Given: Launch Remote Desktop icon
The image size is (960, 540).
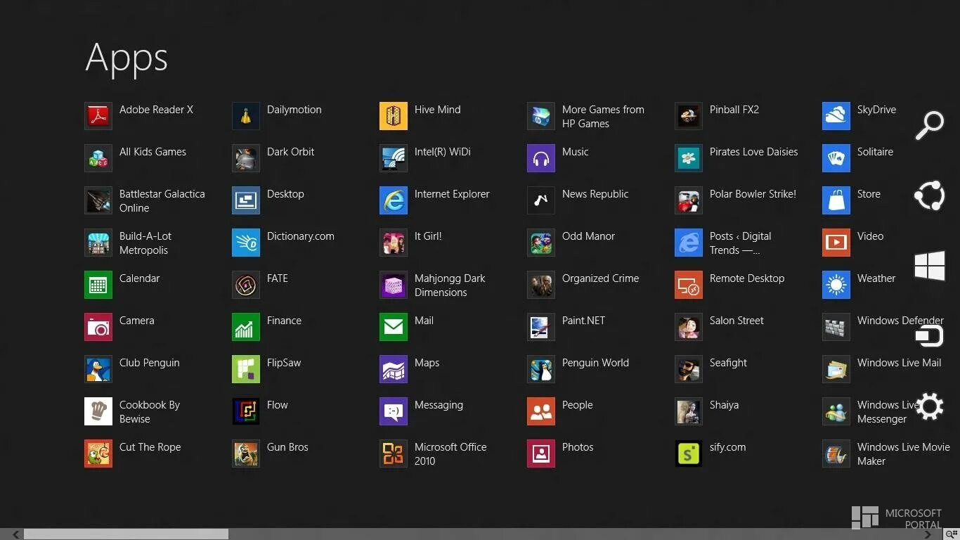Looking at the screenshot, I should click(x=689, y=285).
